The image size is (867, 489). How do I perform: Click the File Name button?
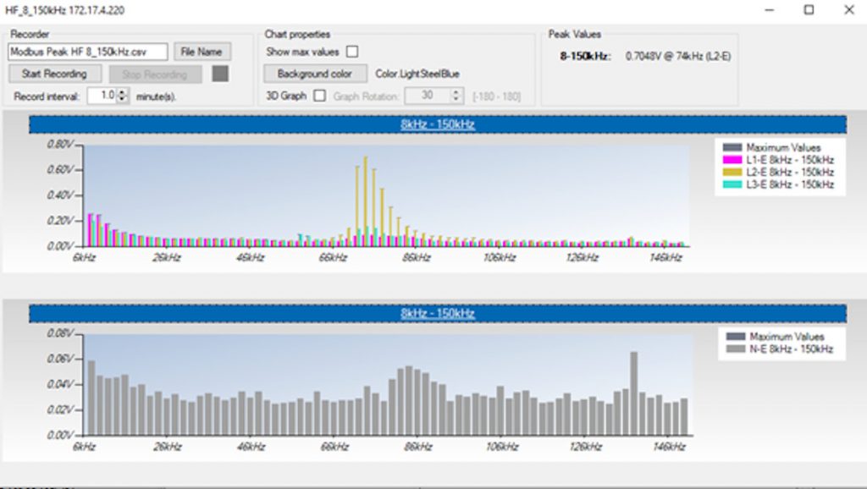click(x=202, y=52)
